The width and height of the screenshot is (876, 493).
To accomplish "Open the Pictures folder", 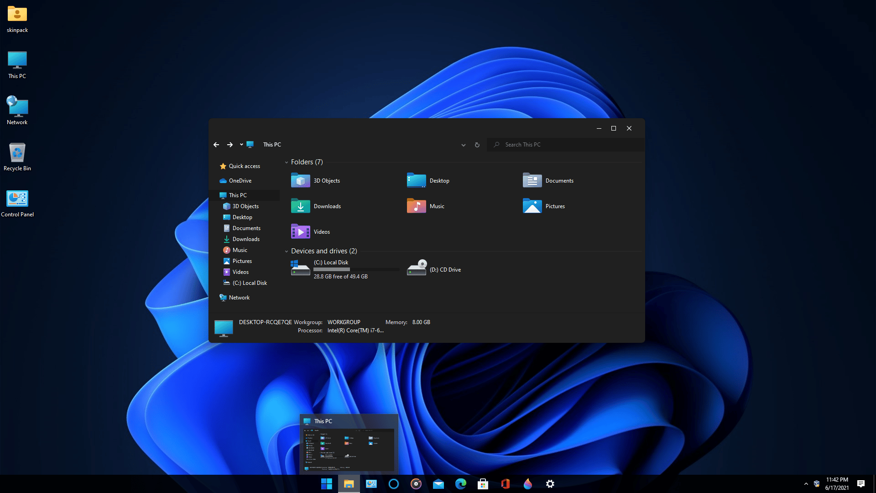I will pos(554,205).
